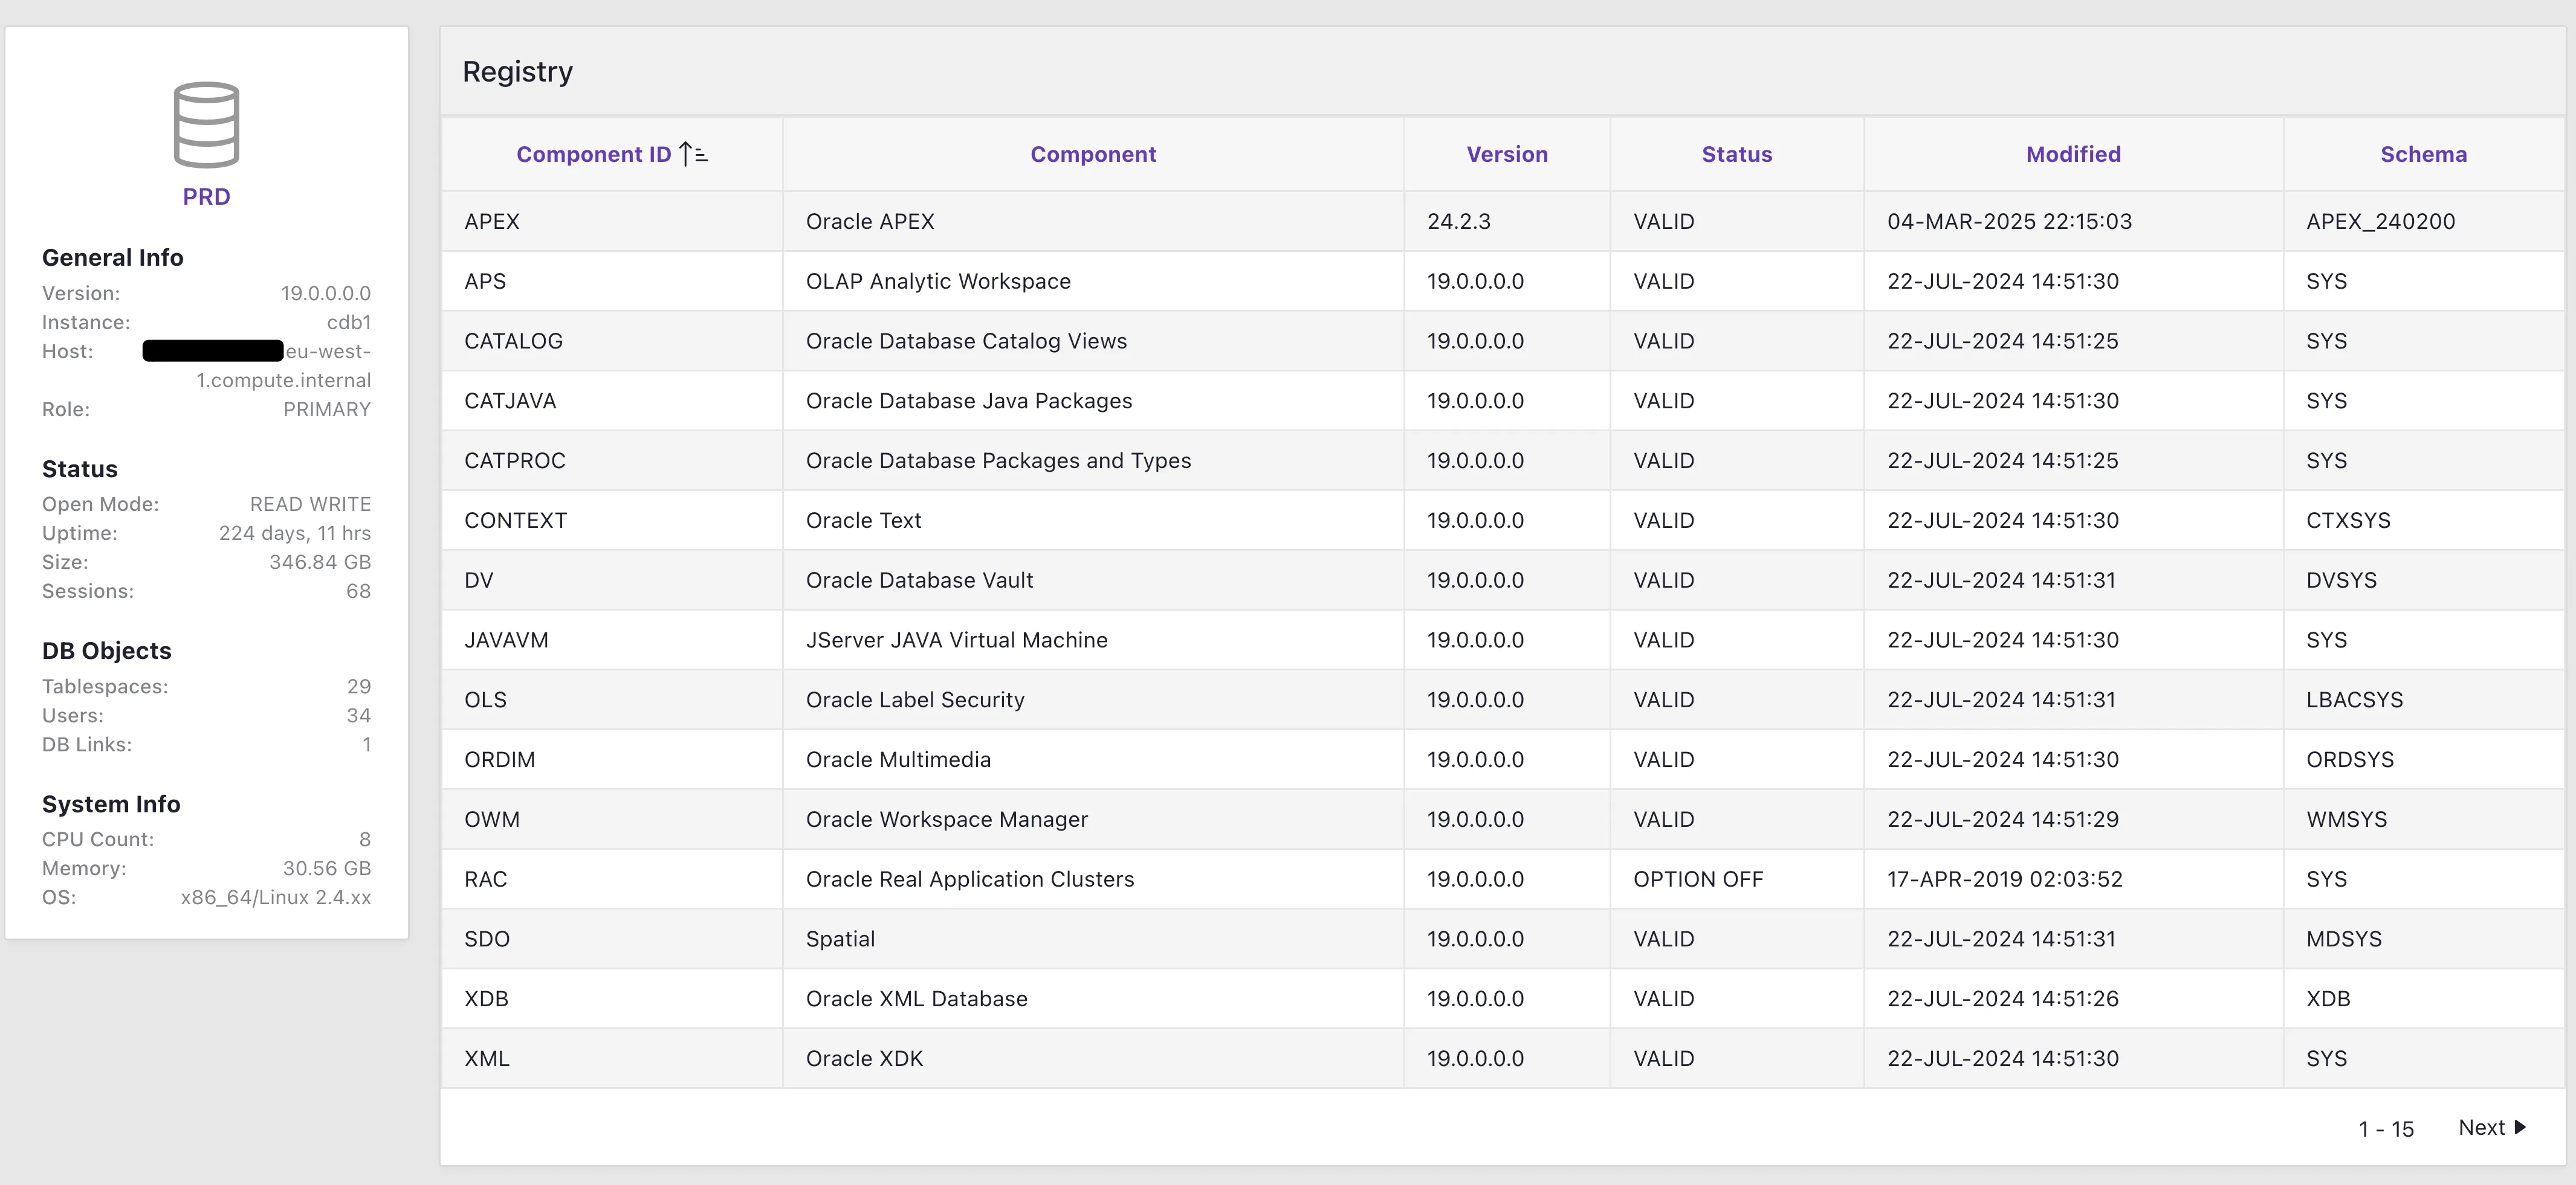Image resolution: width=2576 pixels, height=1185 pixels.
Task: Sort the table by Version column
Action: pos(1507,154)
